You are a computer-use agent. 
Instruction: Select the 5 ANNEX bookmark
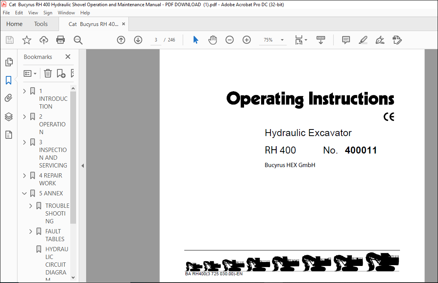coord(51,193)
